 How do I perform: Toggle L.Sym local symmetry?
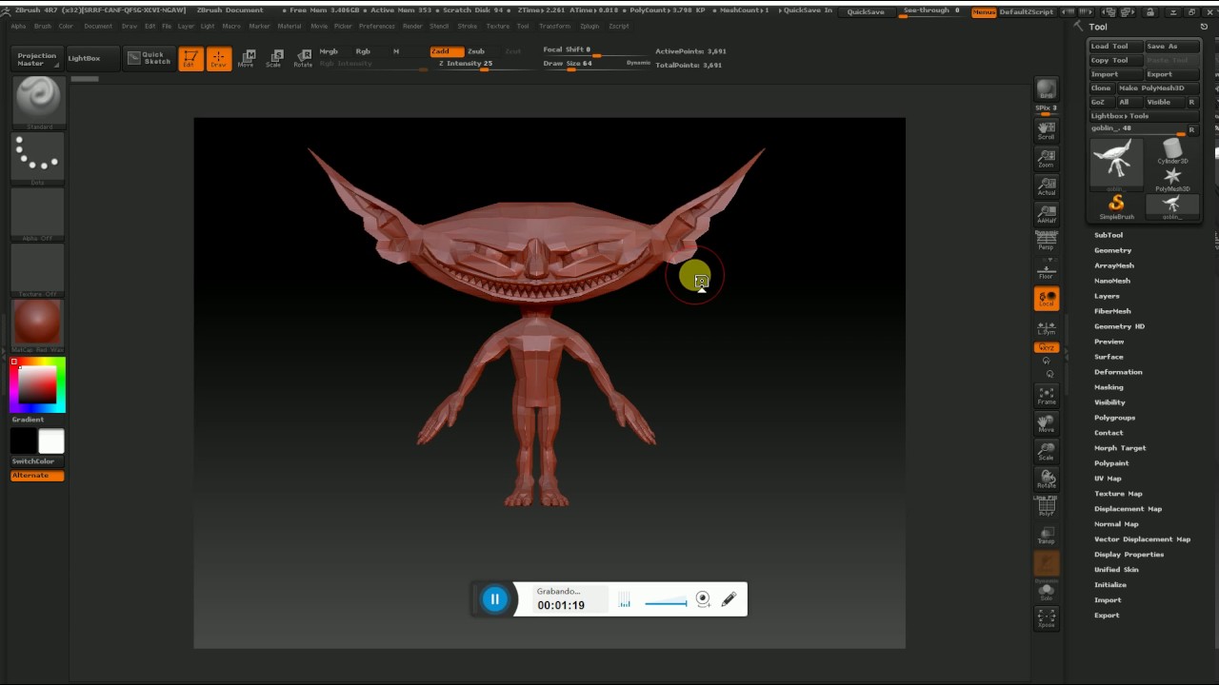1047,327
